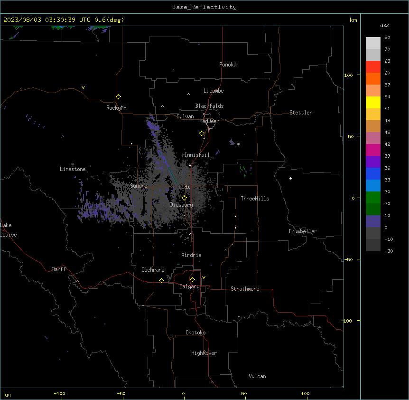Click the yellow V marker east of Calgary
The width and height of the screenshot is (409, 400).
click(204, 277)
